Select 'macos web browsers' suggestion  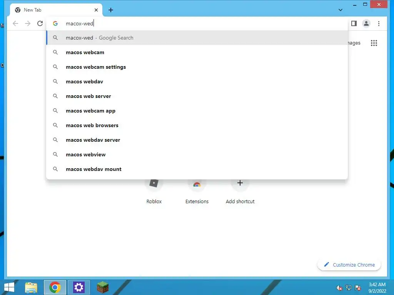click(197, 125)
